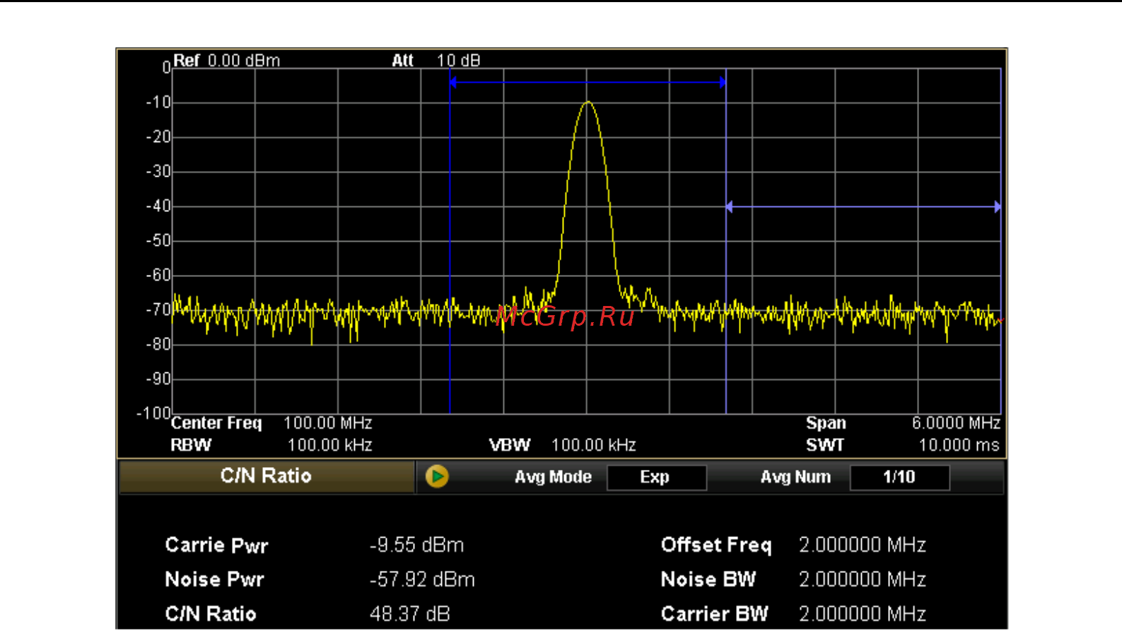Click the Noise Pwr -57.92 dBm value
This screenshot has width=1122, height=631.
422,579
